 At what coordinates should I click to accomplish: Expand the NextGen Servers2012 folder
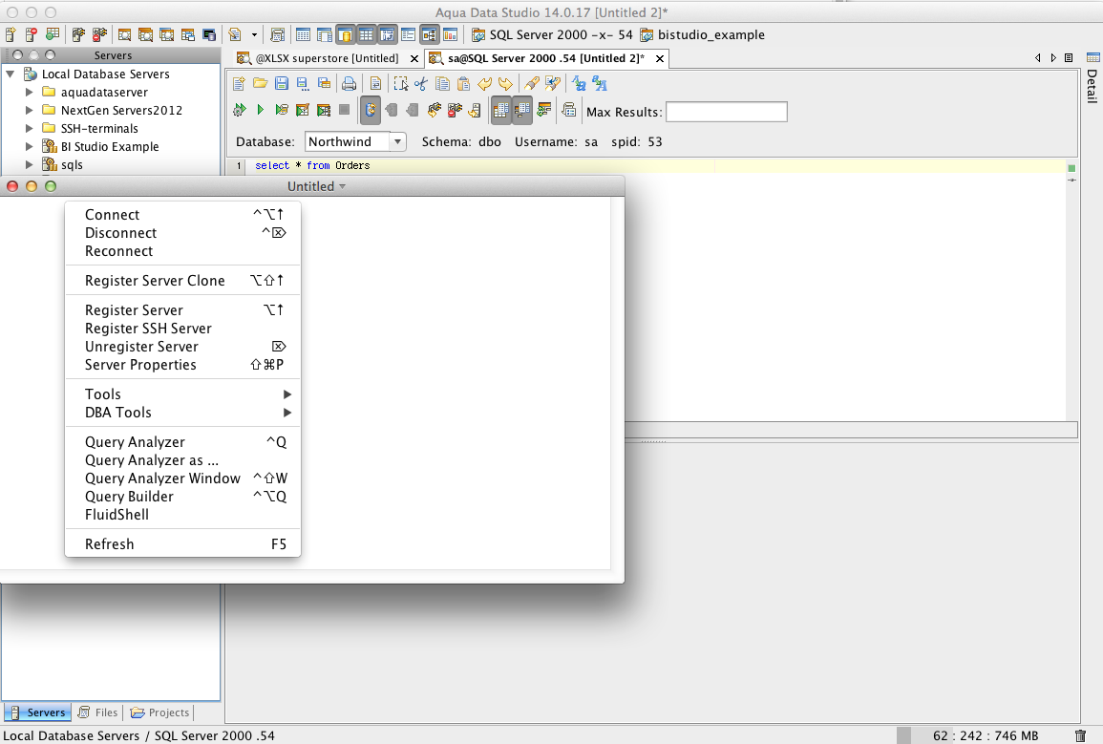click(x=29, y=111)
